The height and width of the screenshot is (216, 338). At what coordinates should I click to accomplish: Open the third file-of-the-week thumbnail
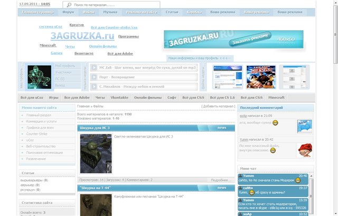(x=295, y=77)
